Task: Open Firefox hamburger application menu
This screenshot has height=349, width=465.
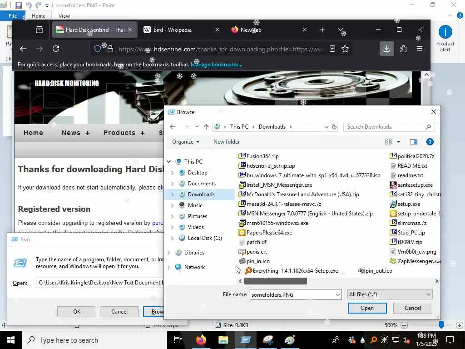Action: tap(419, 48)
